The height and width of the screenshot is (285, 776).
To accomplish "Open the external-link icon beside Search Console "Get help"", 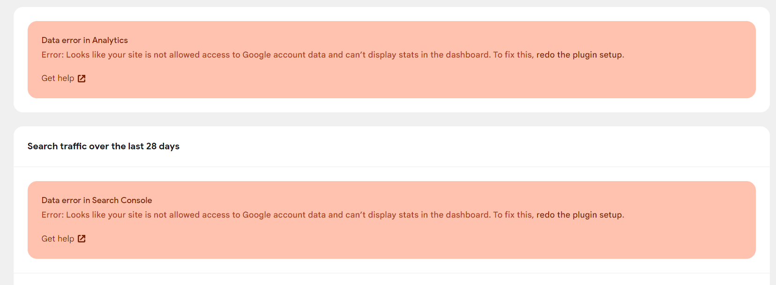I will (82, 238).
